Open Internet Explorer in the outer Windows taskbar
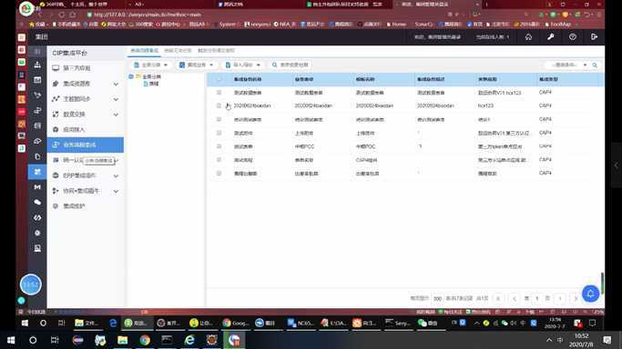Screen dimensions: 622x349 point(189,340)
